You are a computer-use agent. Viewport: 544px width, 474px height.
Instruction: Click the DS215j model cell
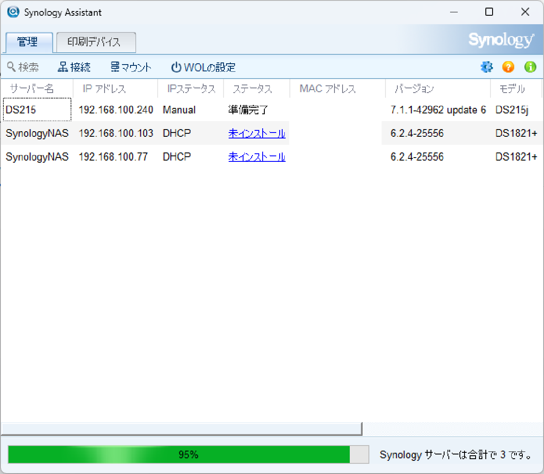point(512,110)
